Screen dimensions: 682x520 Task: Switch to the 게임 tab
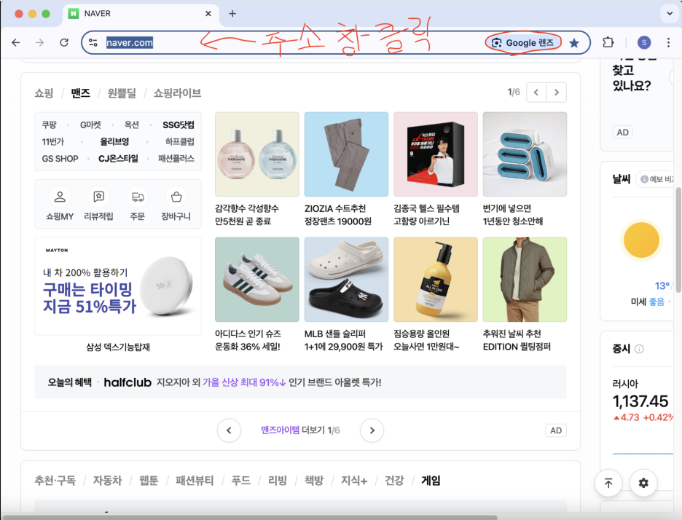pyautogui.click(x=431, y=481)
